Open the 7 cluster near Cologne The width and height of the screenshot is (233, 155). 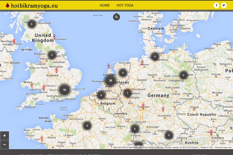127,93
